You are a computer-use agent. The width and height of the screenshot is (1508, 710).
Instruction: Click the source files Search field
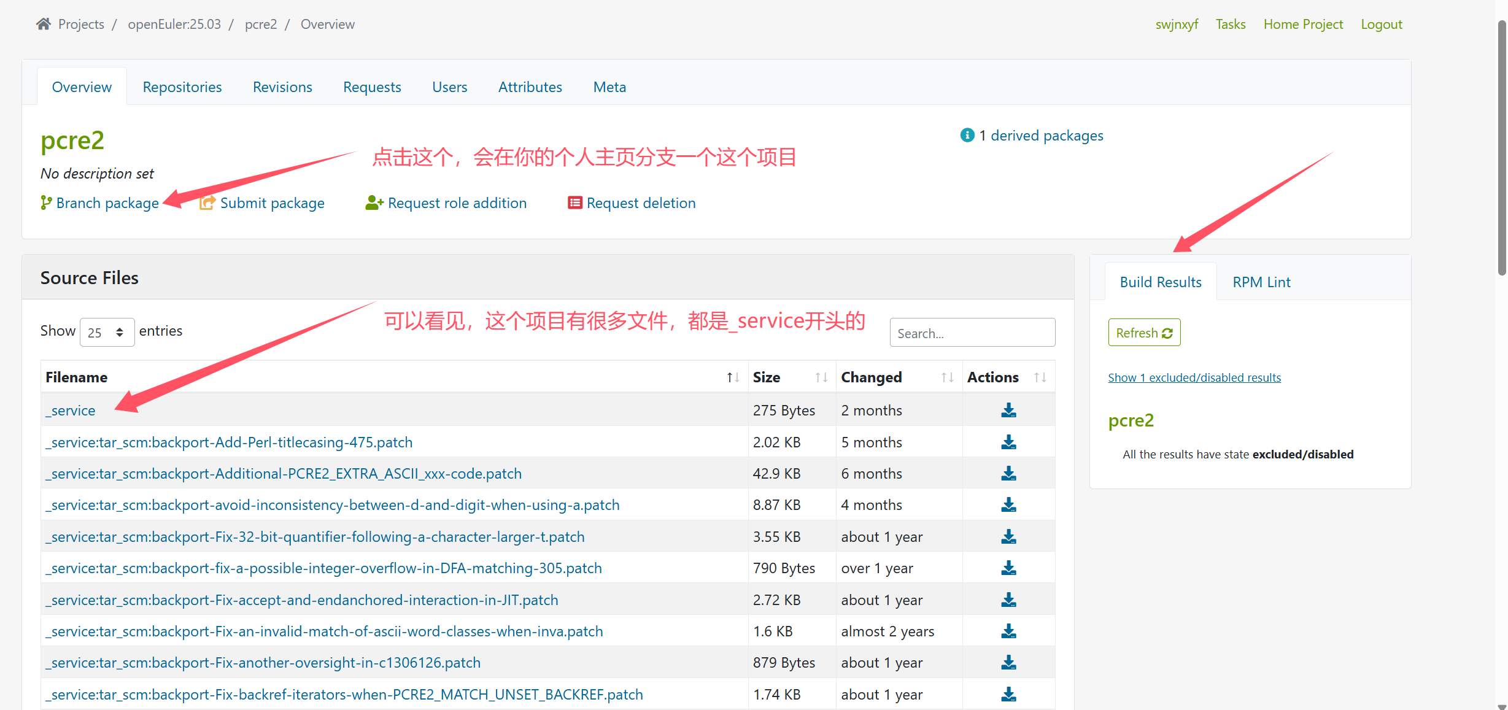(x=972, y=333)
